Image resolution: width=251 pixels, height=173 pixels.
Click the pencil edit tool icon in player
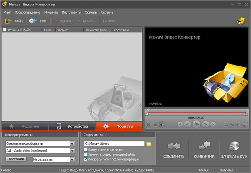click(232, 124)
